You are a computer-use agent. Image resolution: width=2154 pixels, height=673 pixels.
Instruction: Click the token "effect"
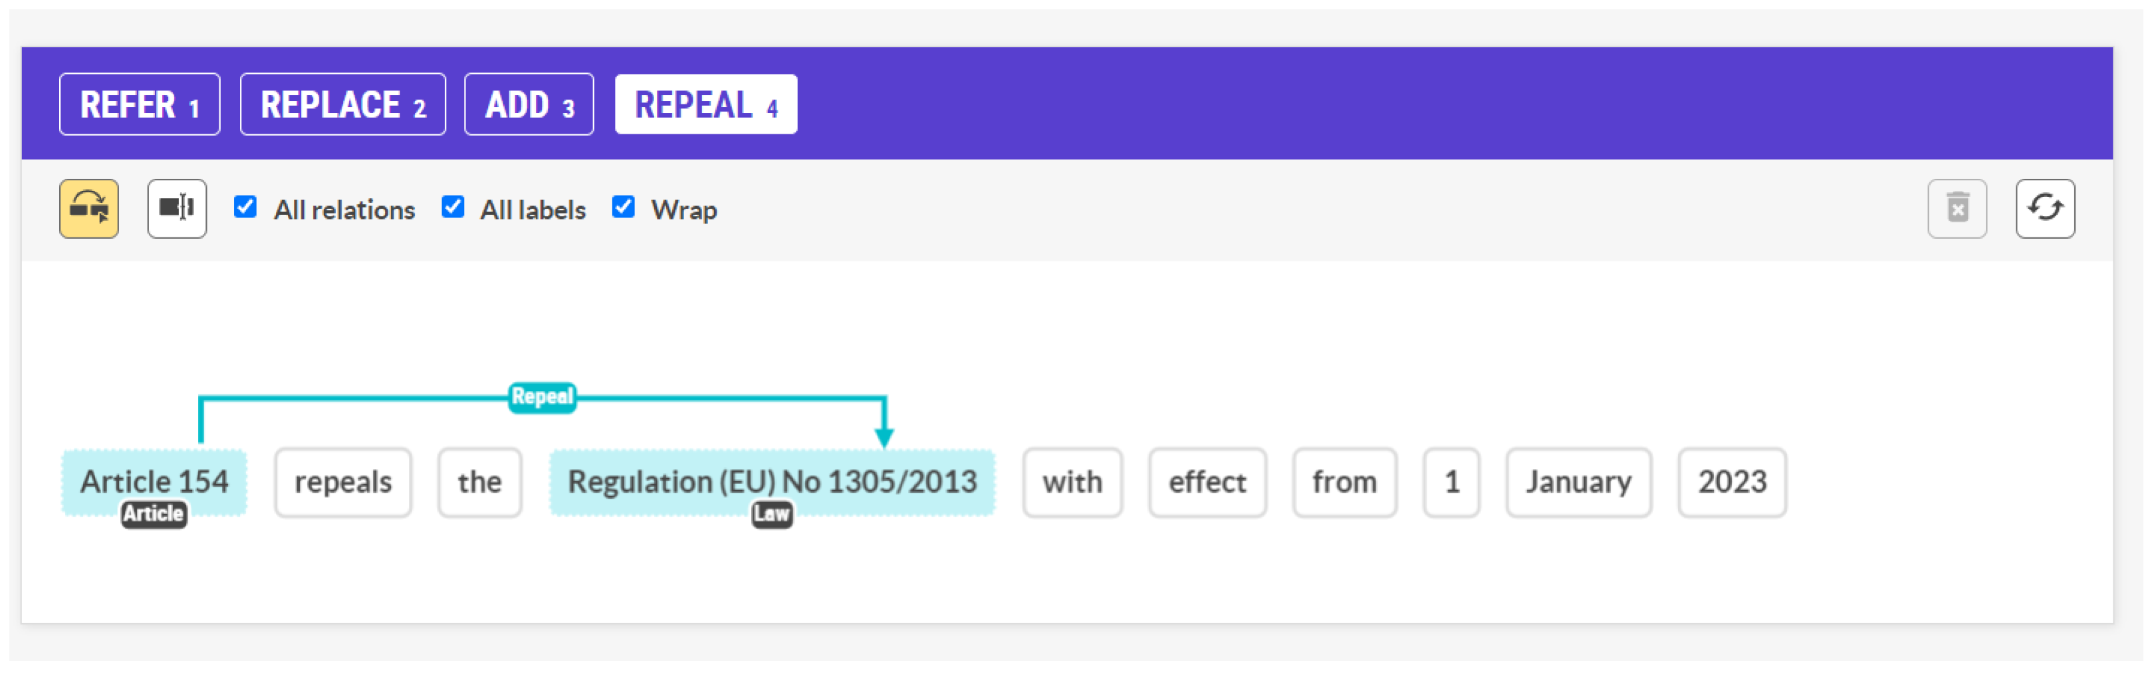1207,482
